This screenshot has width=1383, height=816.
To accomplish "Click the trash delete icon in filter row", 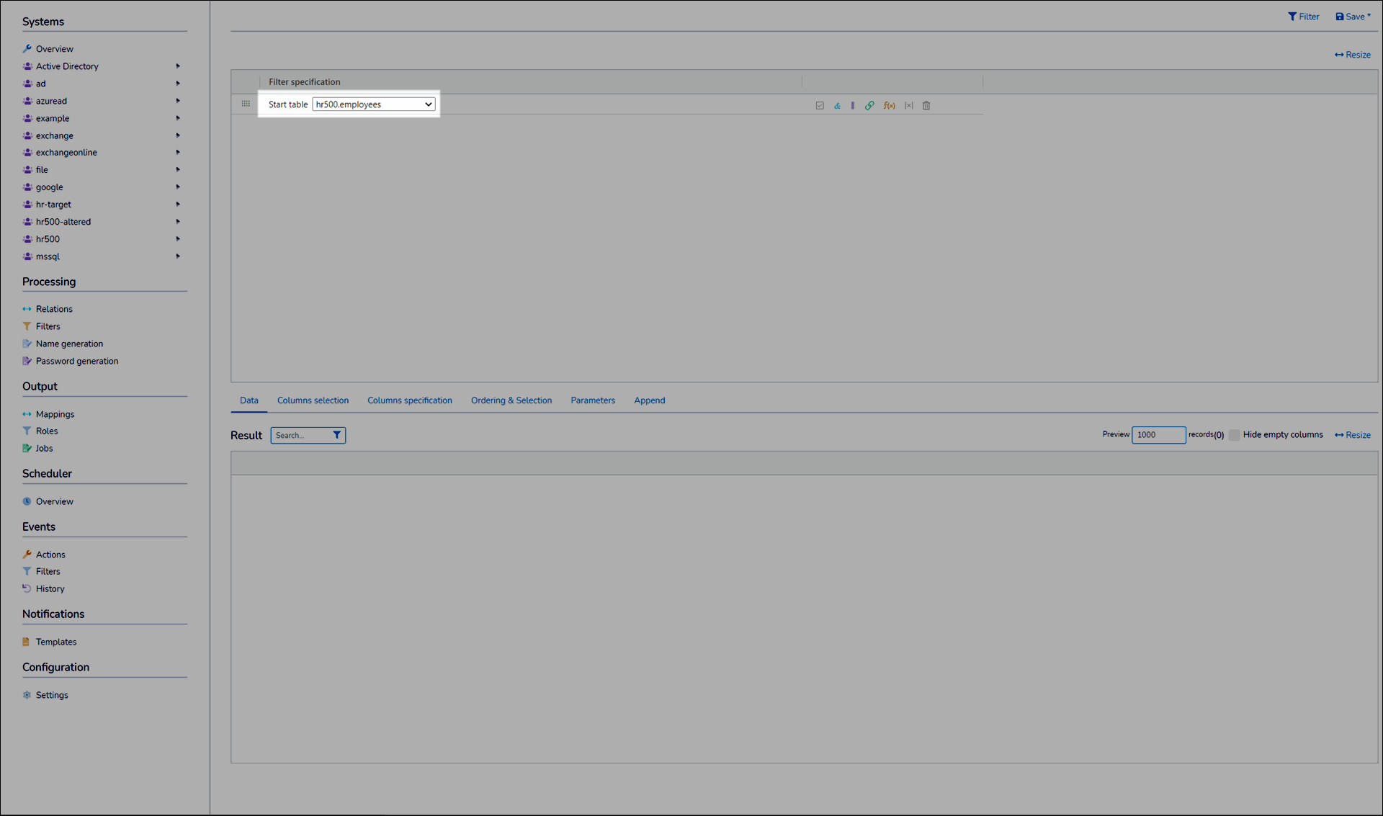I will pos(926,106).
